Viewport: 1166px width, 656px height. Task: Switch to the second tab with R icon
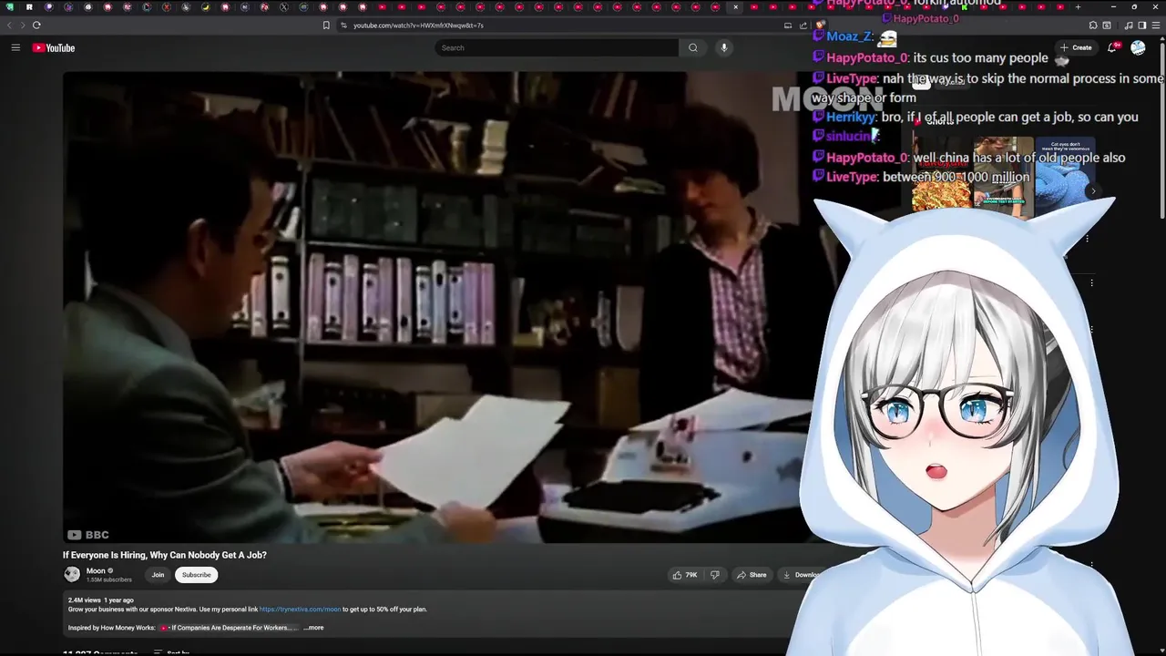pyautogui.click(x=29, y=7)
